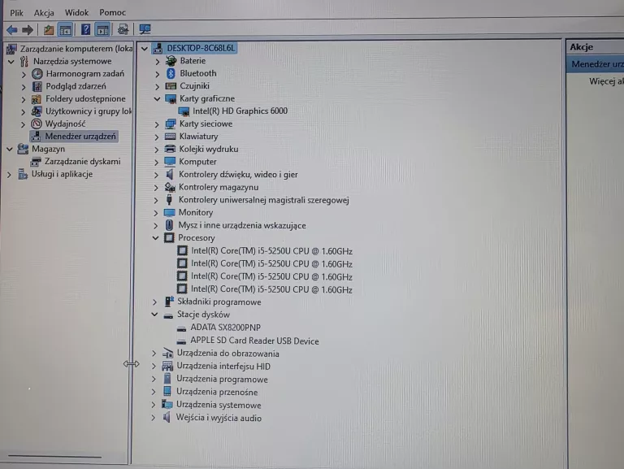Image resolution: width=624 pixels, height=469 pixels.
Task: Click the left pane horizontal scrollbar
Action: pyautogui.click(x=54, y=456)
